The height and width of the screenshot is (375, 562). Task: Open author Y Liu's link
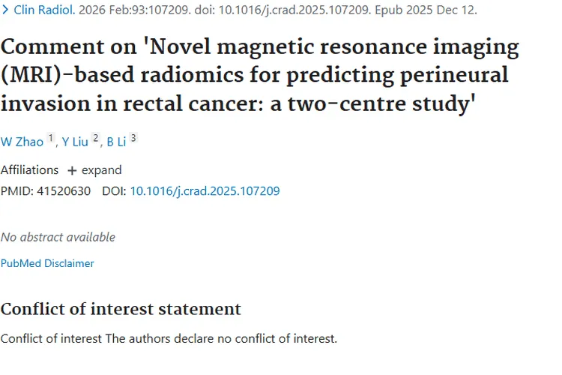(74, 142)
